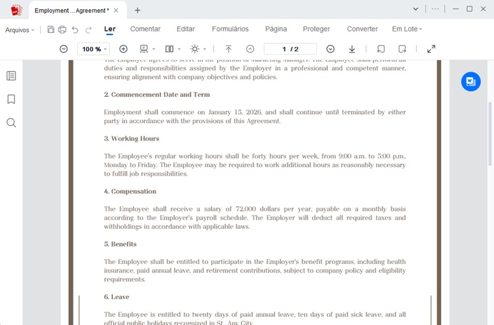
Task: Click heading '6. Leave'
Action: (117, 297)
